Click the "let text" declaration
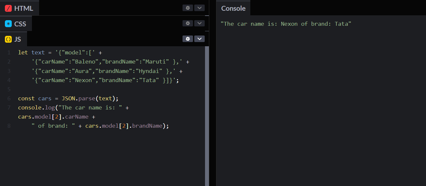426x186 pixels. point(31,52)
